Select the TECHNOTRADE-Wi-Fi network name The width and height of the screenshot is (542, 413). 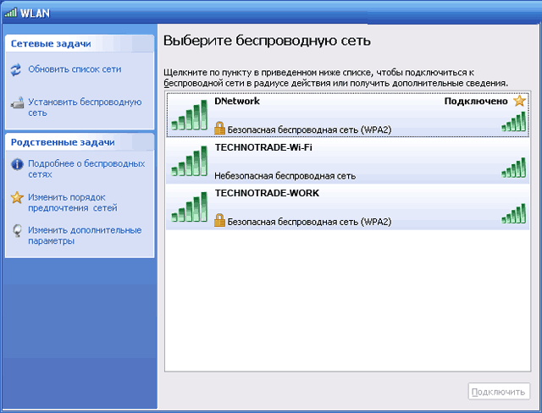(x=263, y=147)
